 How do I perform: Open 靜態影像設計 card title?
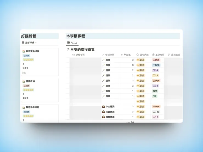[x=32, y=107]
